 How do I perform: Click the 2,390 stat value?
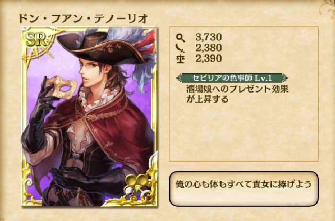(x=209, y=58)
